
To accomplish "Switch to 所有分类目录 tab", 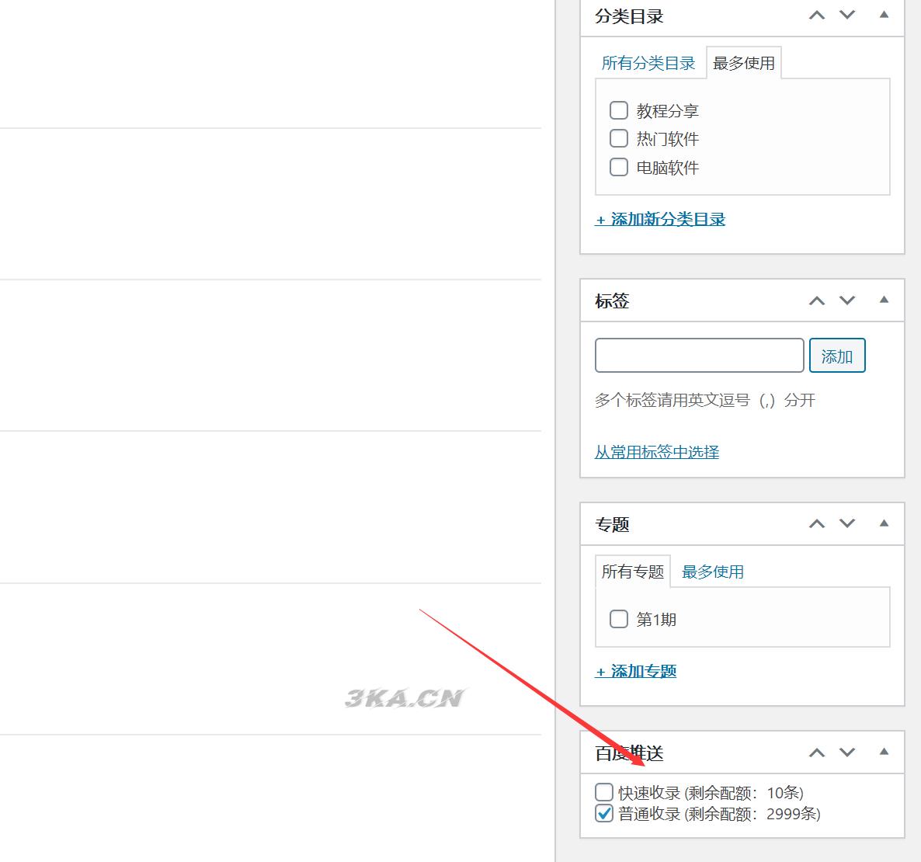I will click(x=648, y=63).
